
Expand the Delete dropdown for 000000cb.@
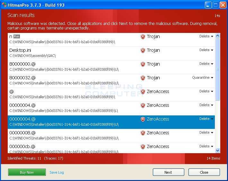206,146
